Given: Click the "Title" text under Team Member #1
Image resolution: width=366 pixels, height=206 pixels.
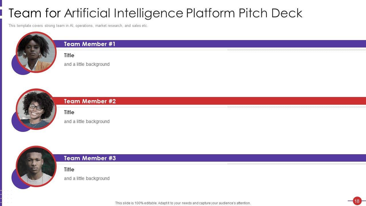Looking at the screenshot, I should 69,55.
